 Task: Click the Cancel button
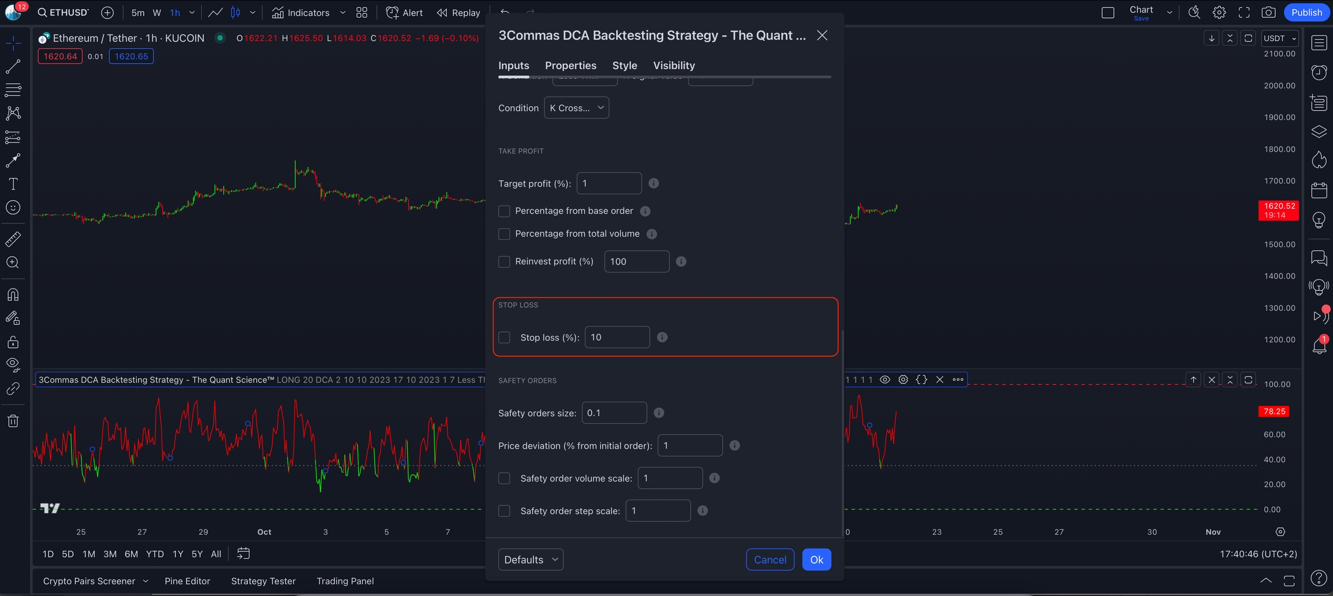pos(770,560)
